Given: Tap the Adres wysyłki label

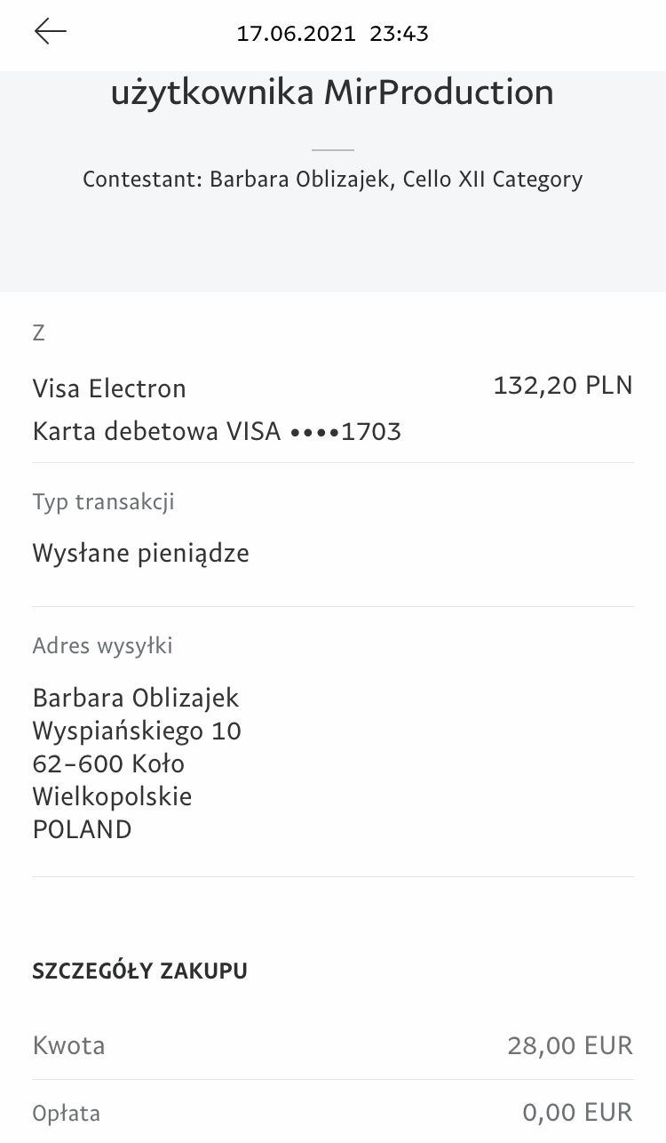Looking at the screenshot, I should coord(102,645).
